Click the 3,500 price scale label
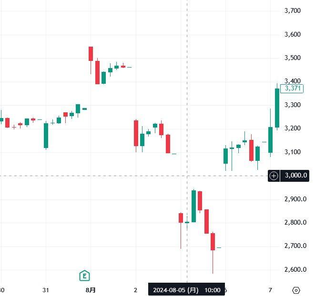This screenshot has height=296, width=315. [292, 58]
